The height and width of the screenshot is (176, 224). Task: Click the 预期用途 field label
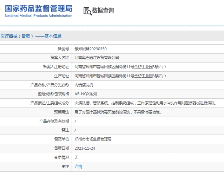(61, 112)
